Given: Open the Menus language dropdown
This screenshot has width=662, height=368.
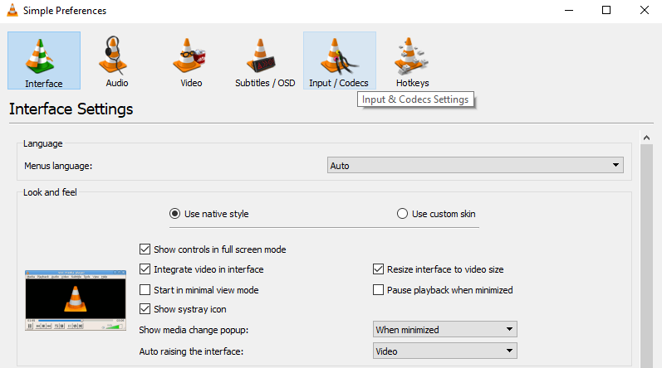Looking at the screenshot, I should pos(475,165).
